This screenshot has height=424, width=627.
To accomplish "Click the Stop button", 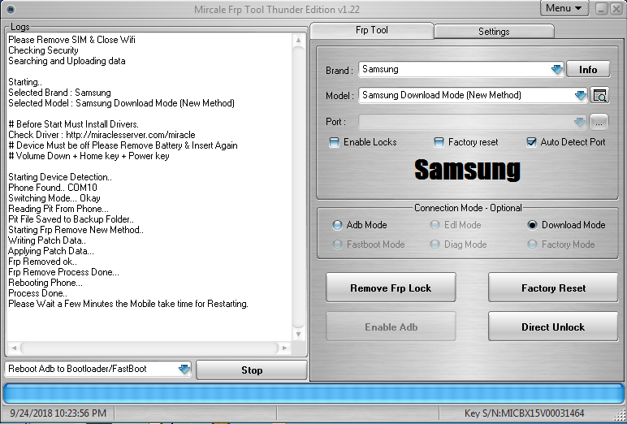I will pyautogui.click(x=252, y=370).
